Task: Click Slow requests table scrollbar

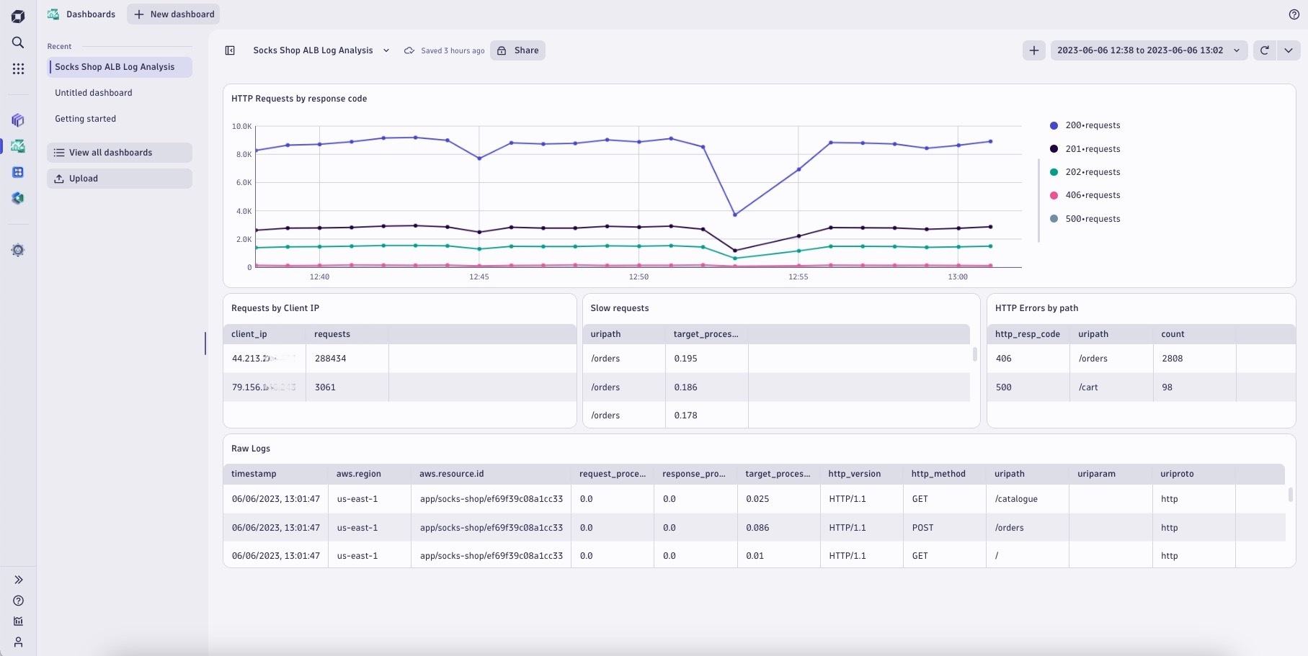Action: pos(974,354)
